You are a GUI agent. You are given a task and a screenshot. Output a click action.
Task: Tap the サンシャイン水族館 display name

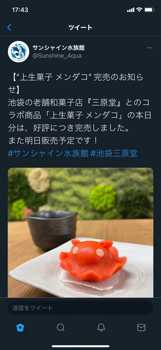coord(59,48)
